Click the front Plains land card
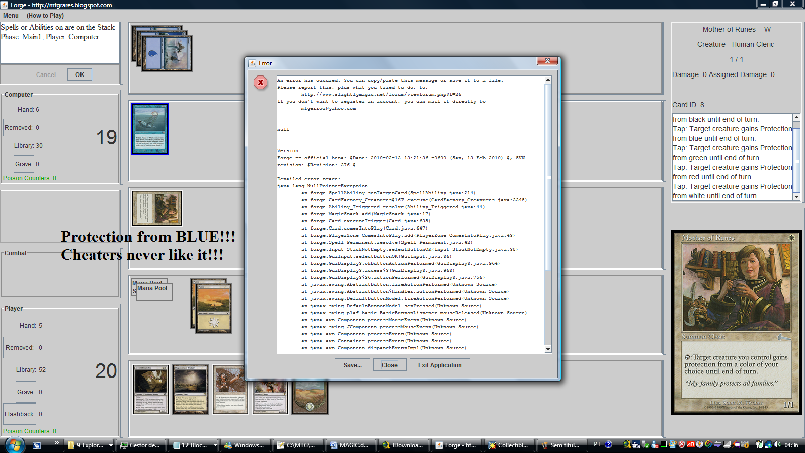 (x=214, y=308)
